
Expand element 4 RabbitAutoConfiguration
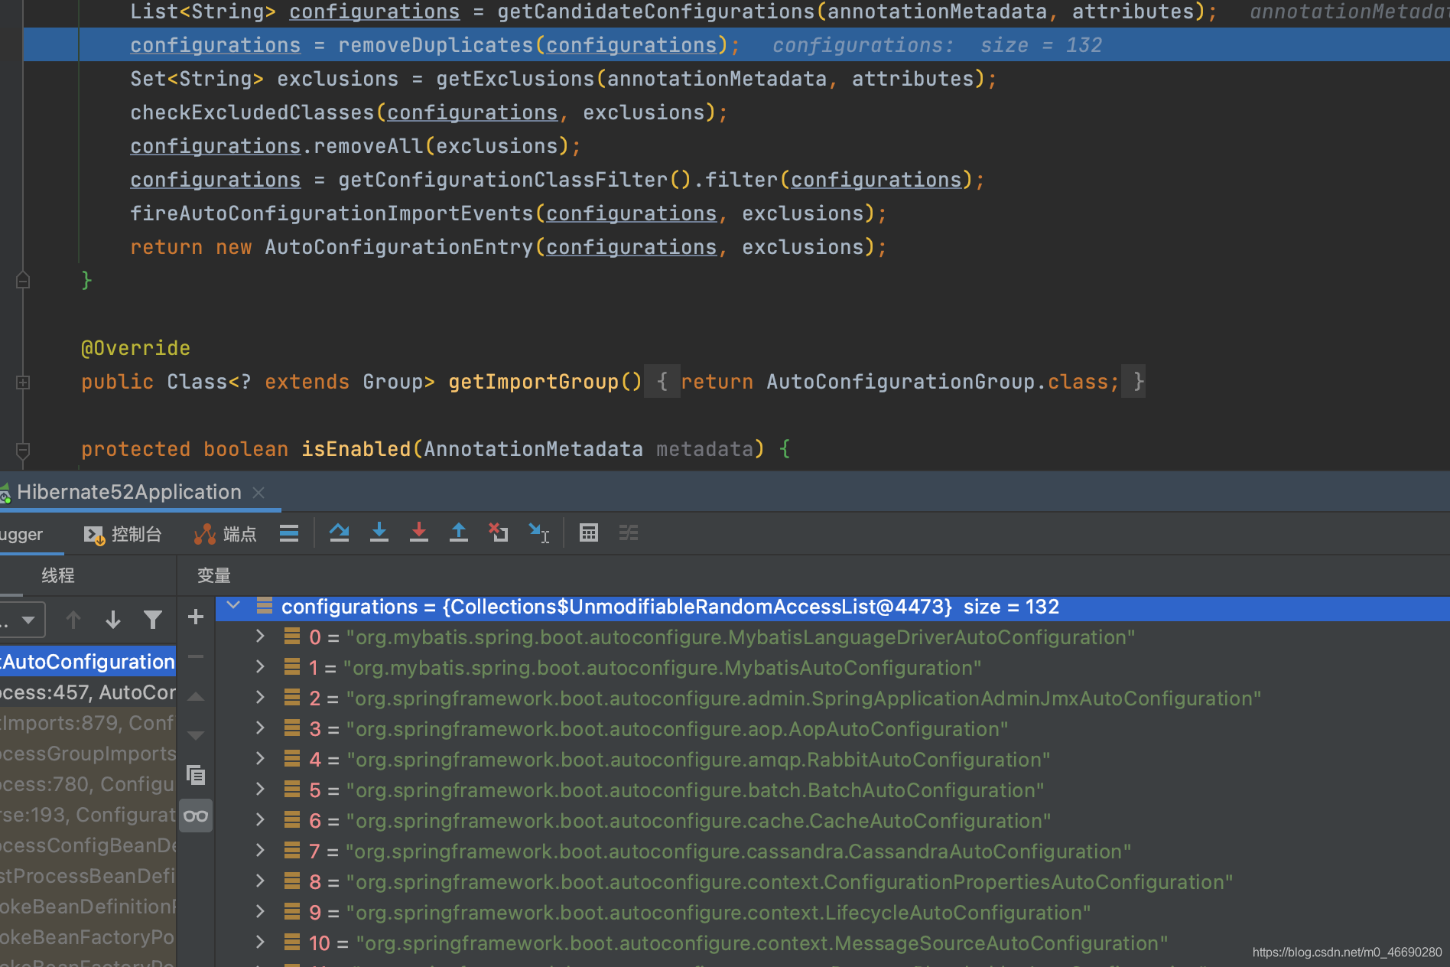(x=260, y=759)
